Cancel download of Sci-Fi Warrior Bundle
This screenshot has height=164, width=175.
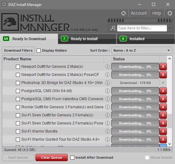163,131
